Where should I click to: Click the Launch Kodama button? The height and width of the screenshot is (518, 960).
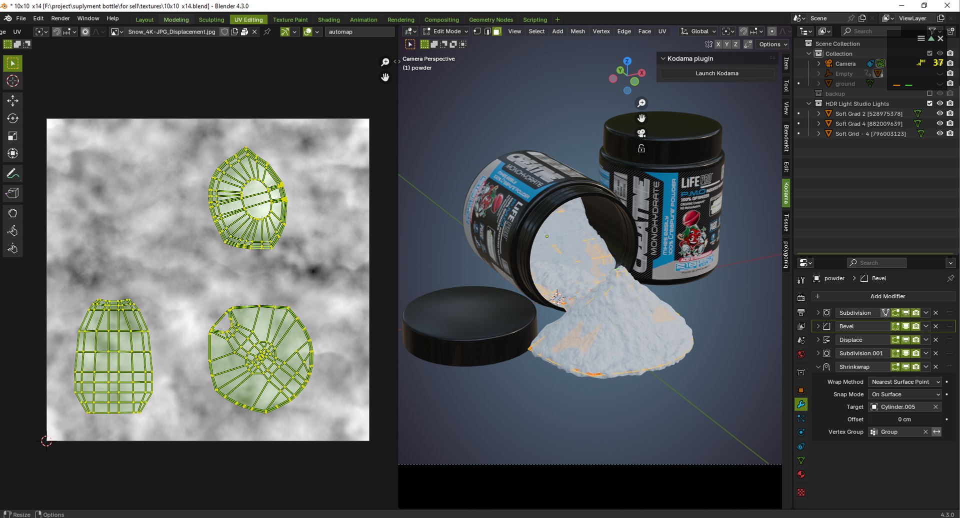(717, 73)
